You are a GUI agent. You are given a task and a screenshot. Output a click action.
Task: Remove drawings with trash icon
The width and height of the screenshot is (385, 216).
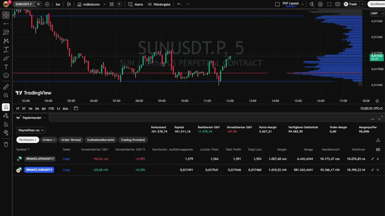[6, 144]
